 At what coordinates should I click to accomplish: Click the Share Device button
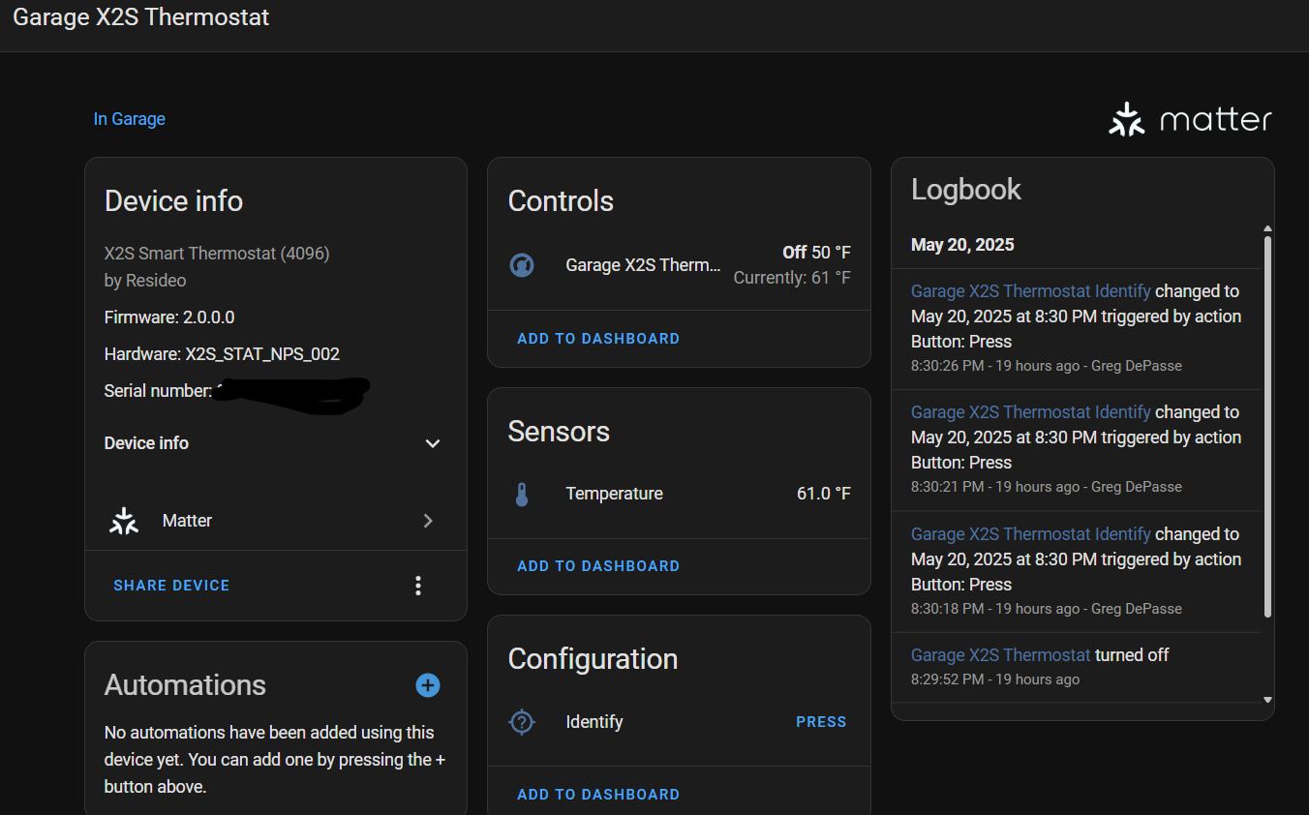171,586
